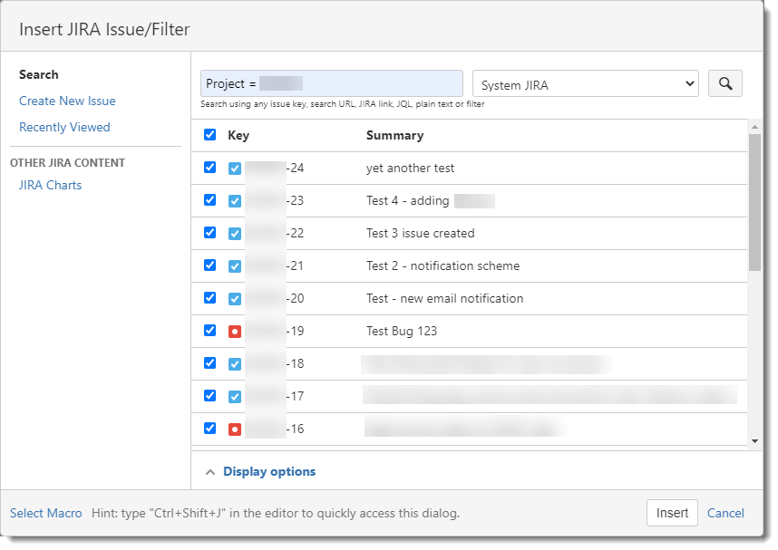
Task: Click red bug icon for issue -16
Action: [x=235, y=429]
